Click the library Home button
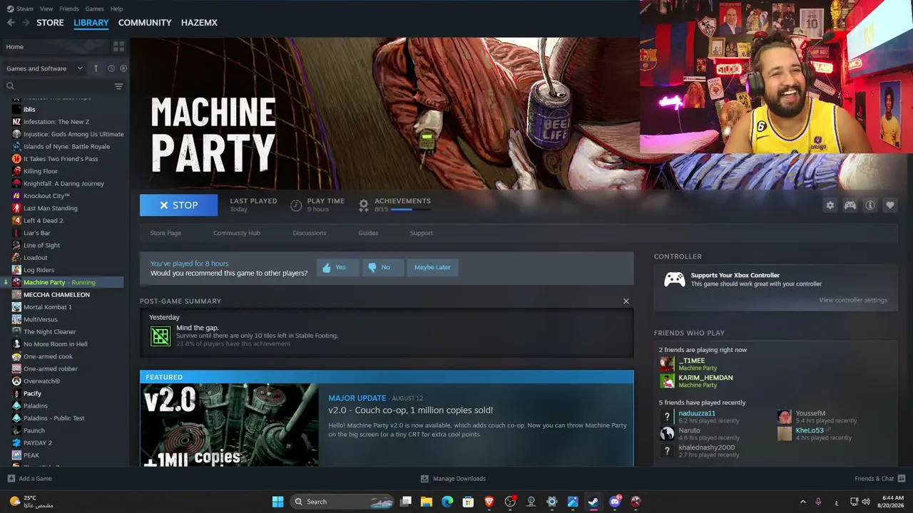The width and height of the screenshot is (913, 513). click(x=55, y=46)
